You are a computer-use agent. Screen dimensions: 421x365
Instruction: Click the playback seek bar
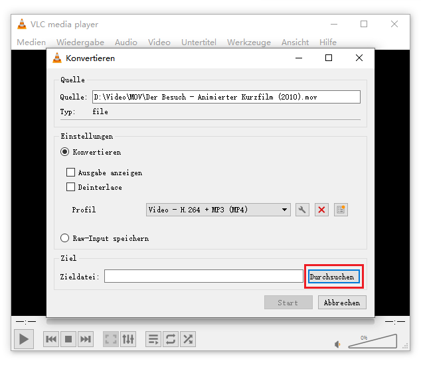click(210, 321)
